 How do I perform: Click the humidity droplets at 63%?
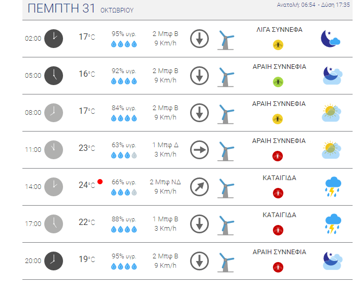pos(124,155)
